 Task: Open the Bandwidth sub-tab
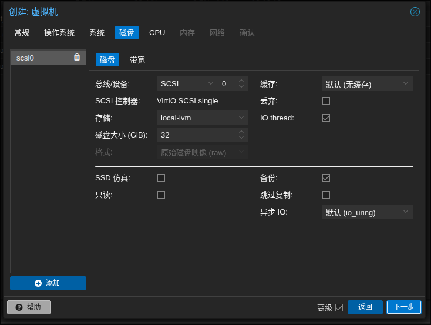137,59
